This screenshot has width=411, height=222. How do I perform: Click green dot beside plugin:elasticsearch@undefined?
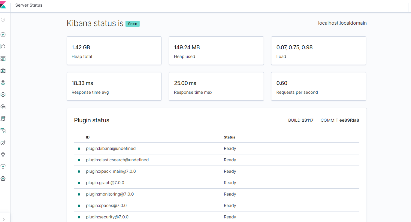tap(79, 160)
